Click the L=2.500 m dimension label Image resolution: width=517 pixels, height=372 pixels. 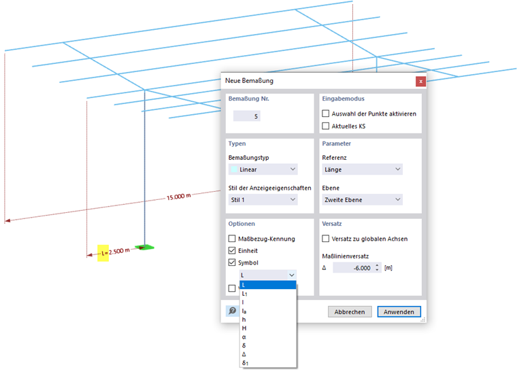point(116,252)
